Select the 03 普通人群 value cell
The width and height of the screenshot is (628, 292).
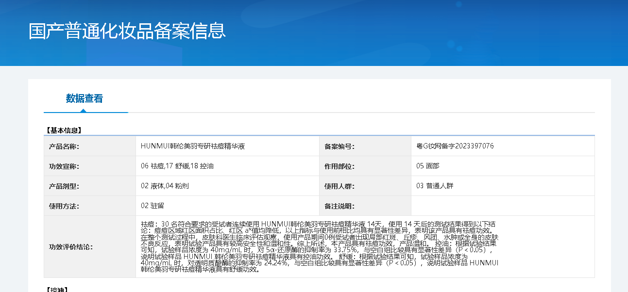435,186
